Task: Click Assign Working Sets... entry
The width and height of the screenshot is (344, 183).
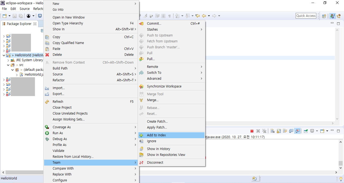Action: coord(91,119)
